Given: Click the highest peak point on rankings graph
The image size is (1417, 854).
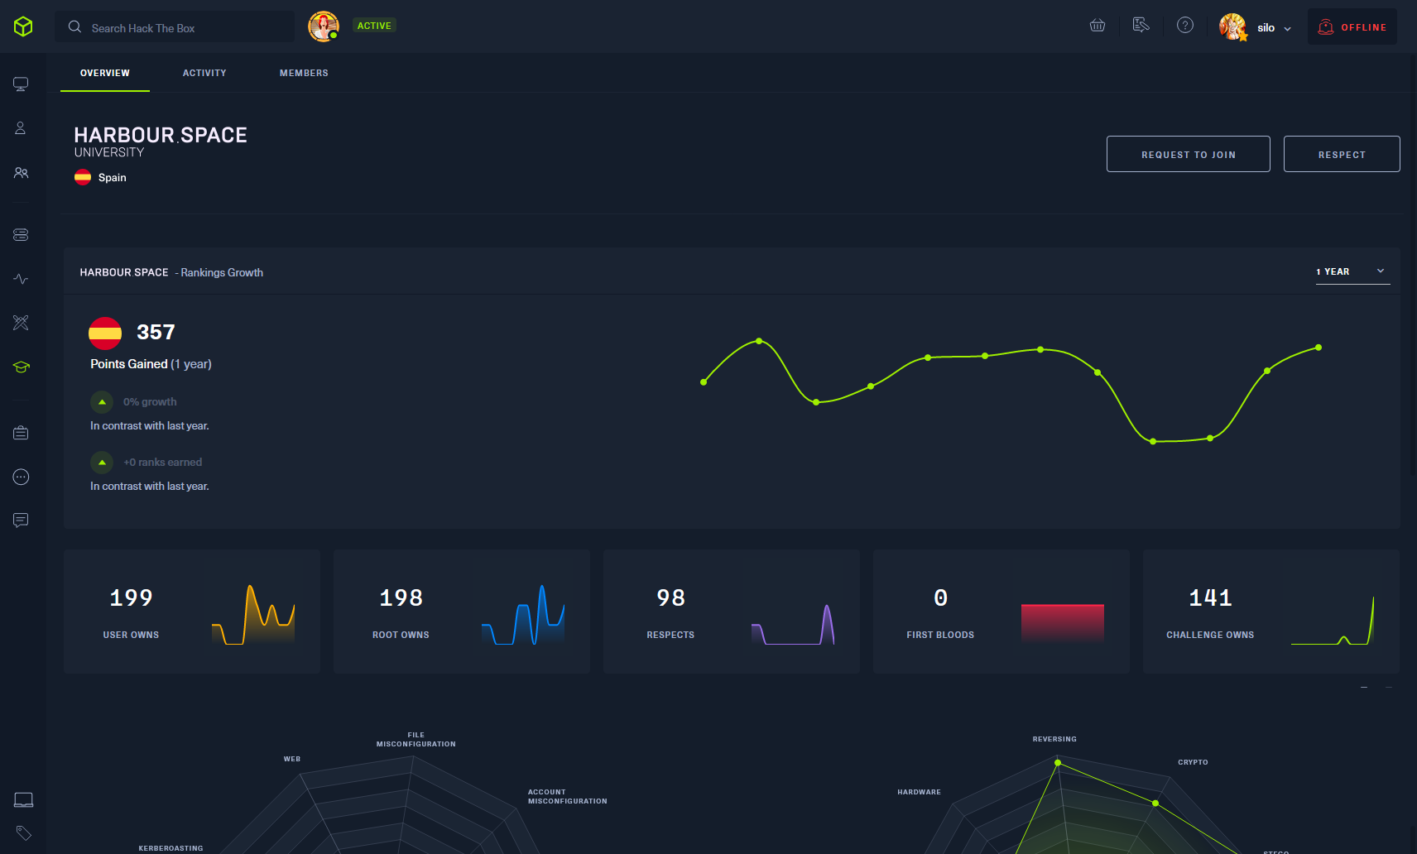Looking at the screenshot, I should pos(759,341).
